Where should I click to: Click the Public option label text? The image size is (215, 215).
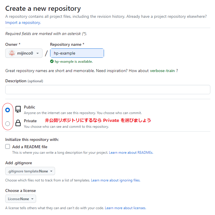pyautogui.click(x=29, y=107)
